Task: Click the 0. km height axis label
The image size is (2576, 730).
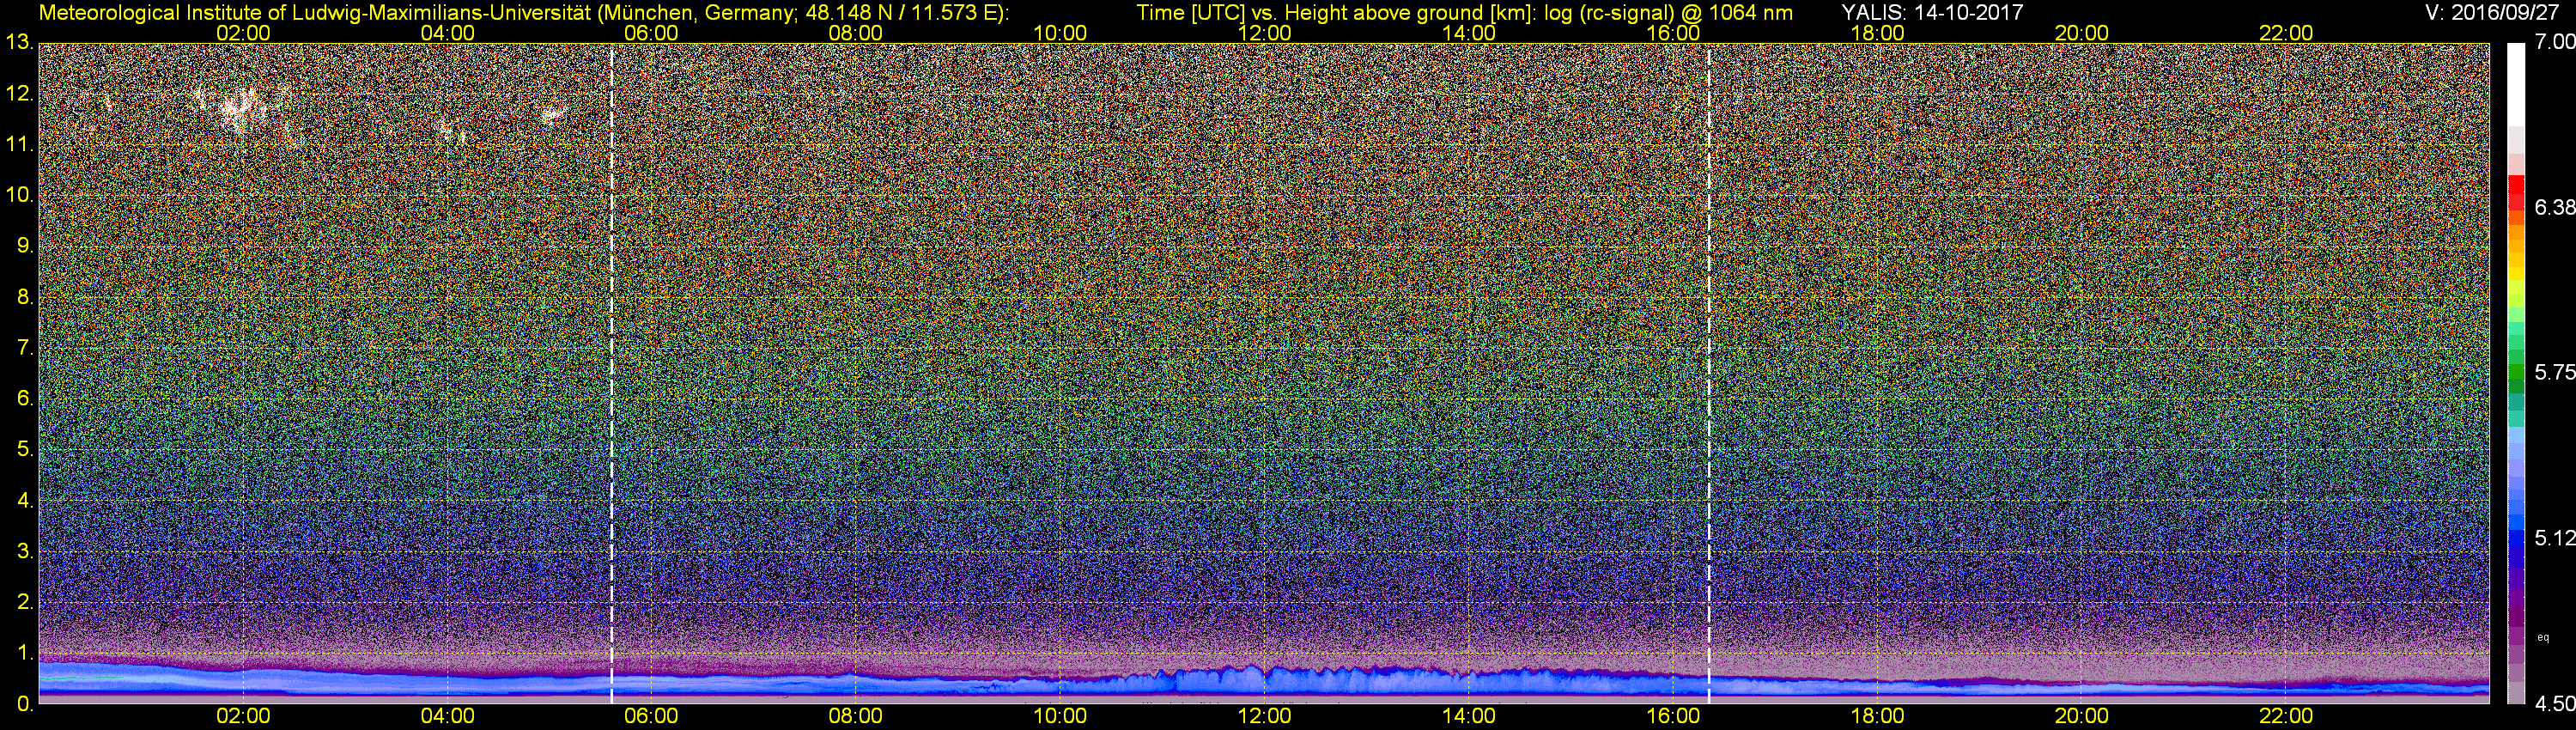Action: 24,704
